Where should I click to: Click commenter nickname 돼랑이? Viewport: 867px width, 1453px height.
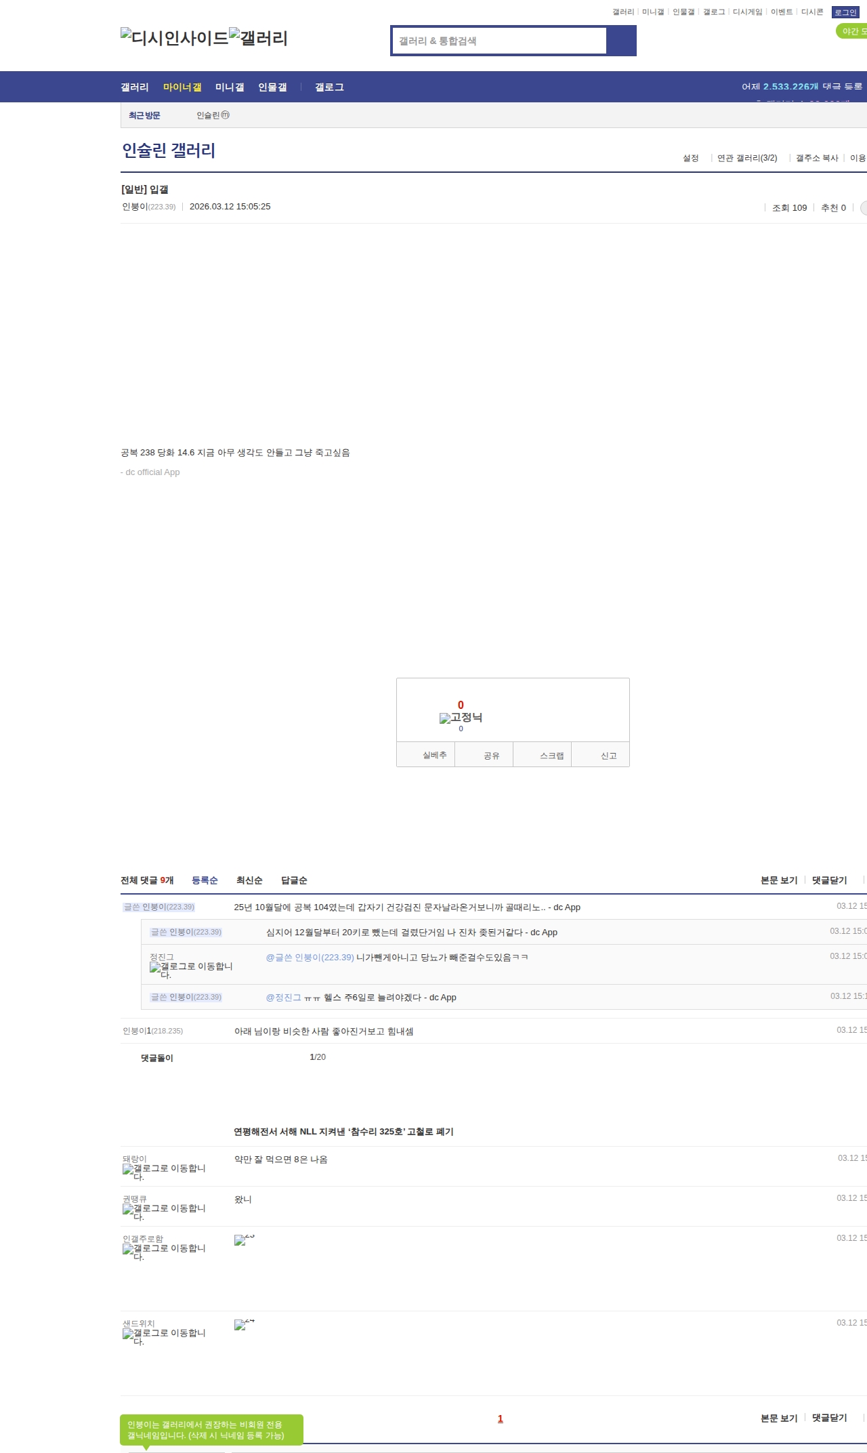[x=135, y=1159]
